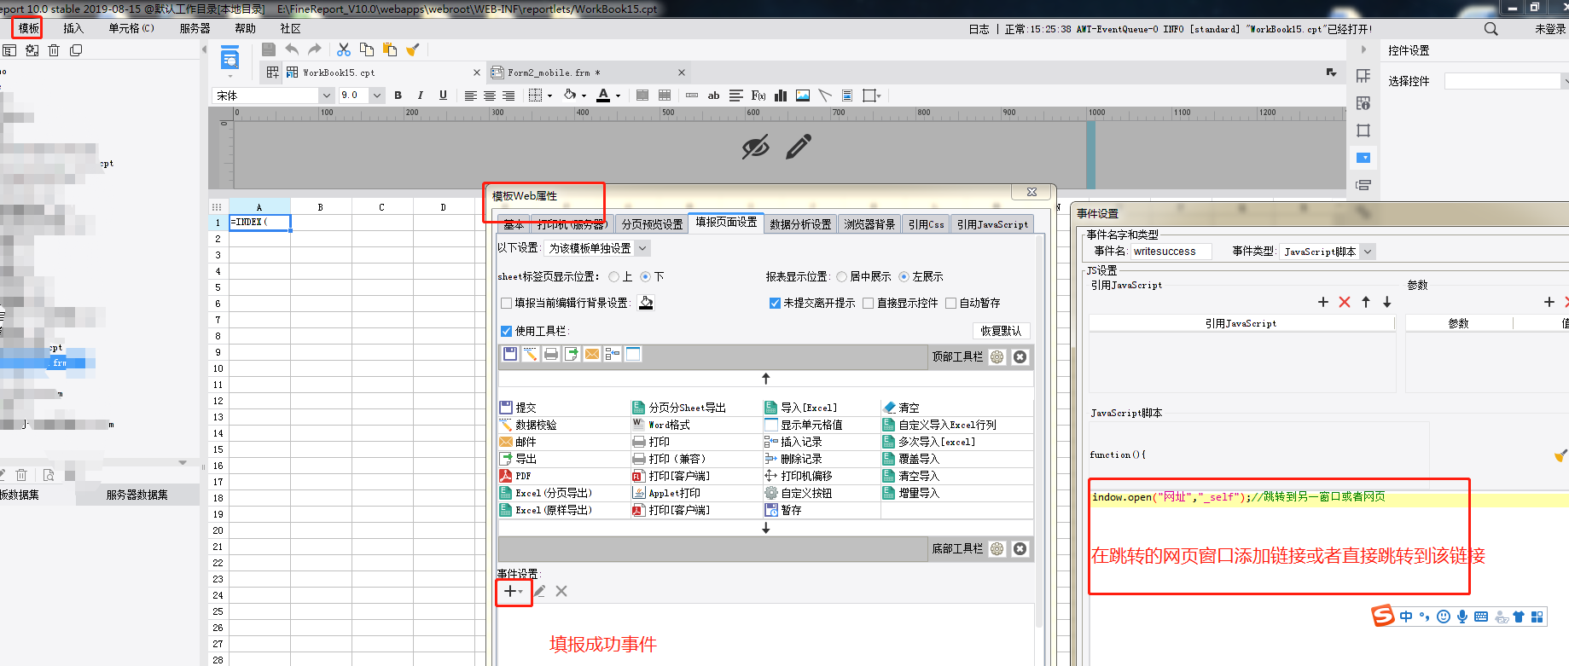The image size is (1569, 666).
Task: Clear the 顶部工具栏 with its X icon
Action: 1020,357
